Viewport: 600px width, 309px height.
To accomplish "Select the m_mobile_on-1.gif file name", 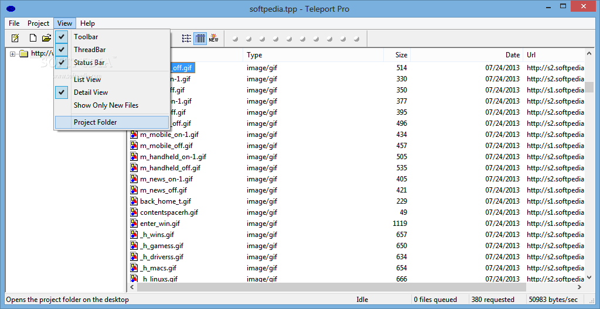I will tap(169, 135).
